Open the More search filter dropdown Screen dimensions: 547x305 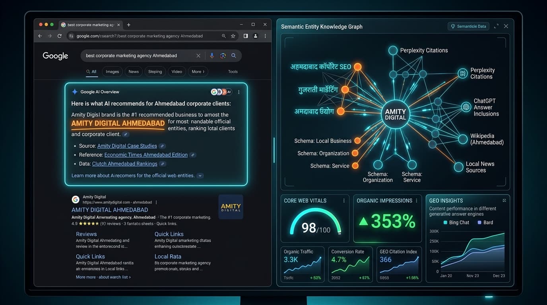click(198, 71)
